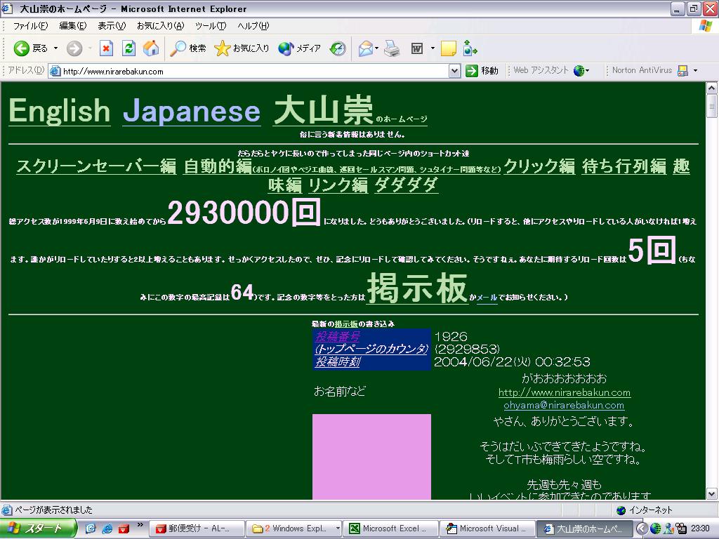The image size is (719, 539).
Task: Click the Mail envelope toolbar icon
Action: pos(365,48)
